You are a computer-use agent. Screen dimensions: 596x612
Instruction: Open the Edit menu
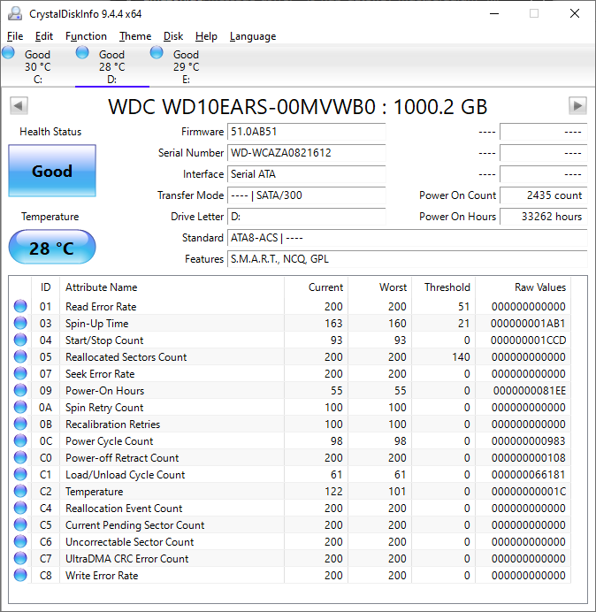point(43,36)
